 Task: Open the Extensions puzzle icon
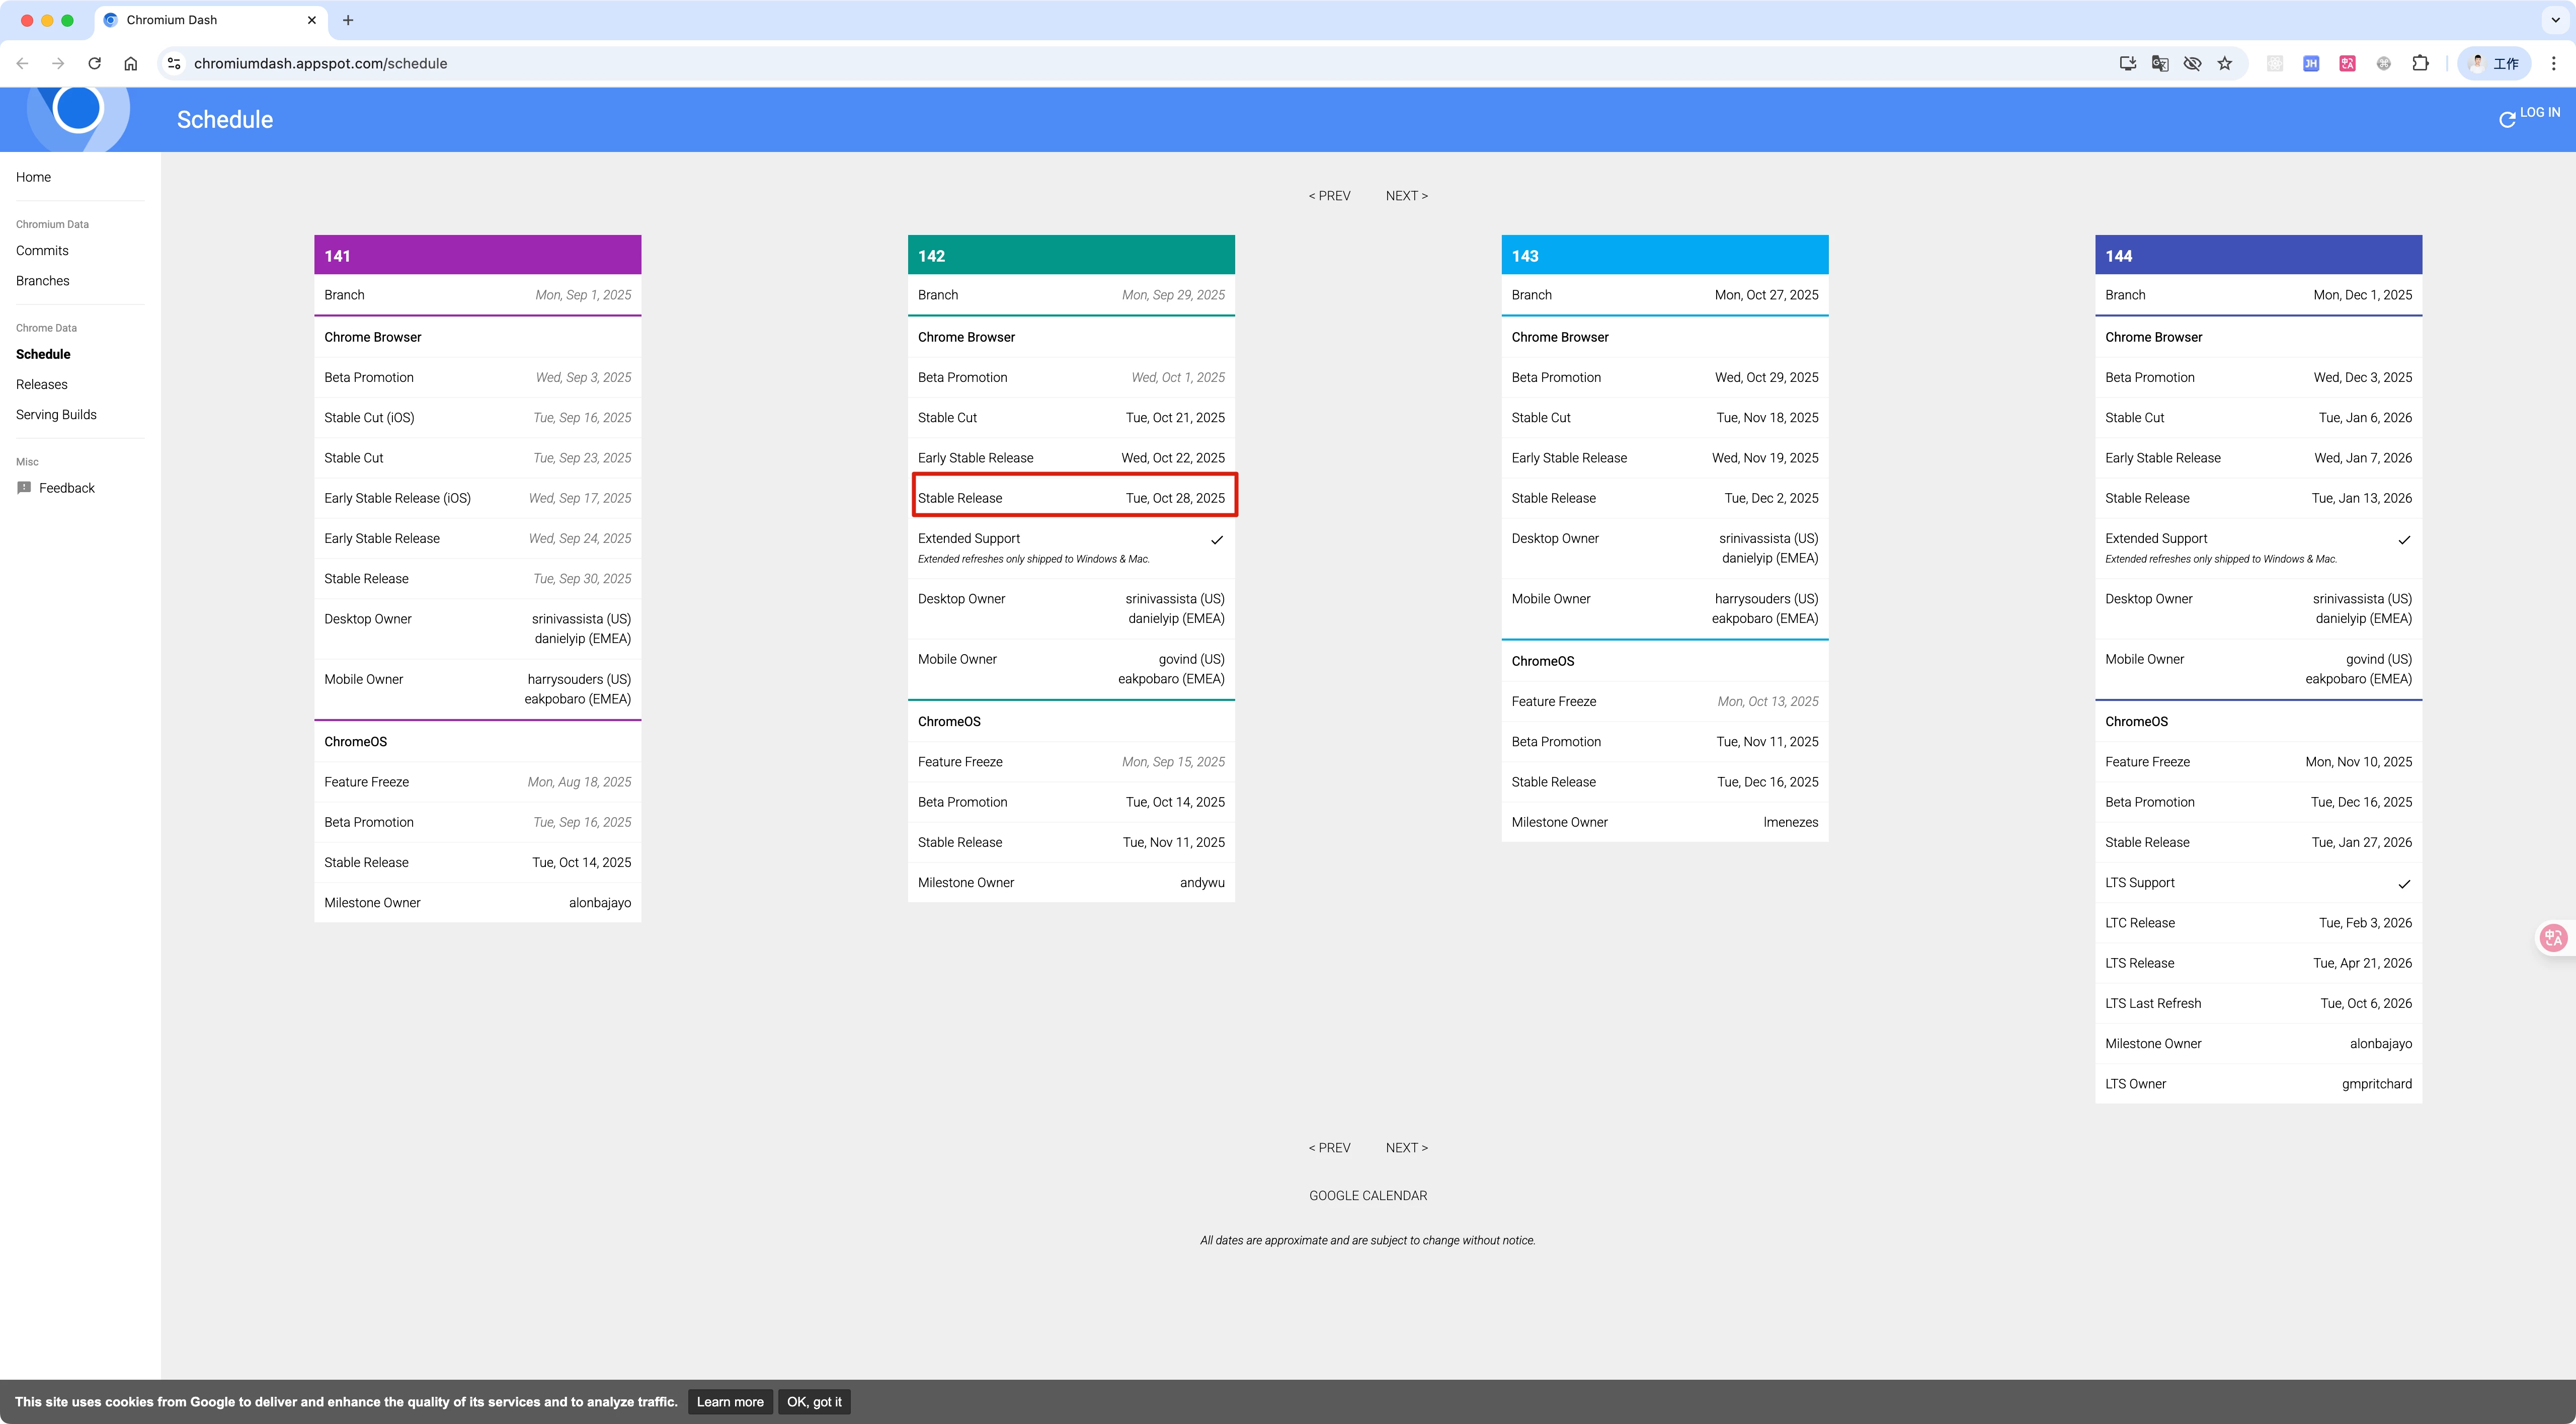2420,63
